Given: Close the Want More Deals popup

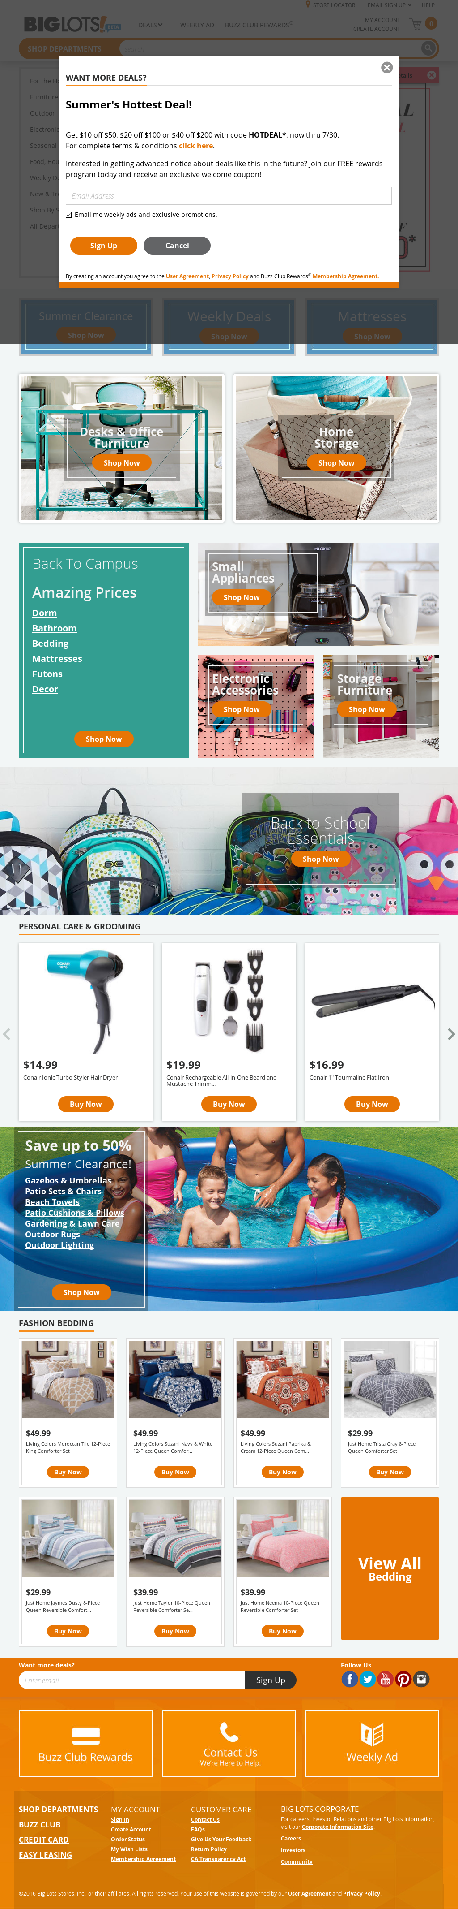Looking at the screenshot, I should point(386,67).
